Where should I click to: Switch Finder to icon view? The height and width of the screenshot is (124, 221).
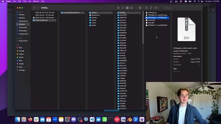point(118,8)
